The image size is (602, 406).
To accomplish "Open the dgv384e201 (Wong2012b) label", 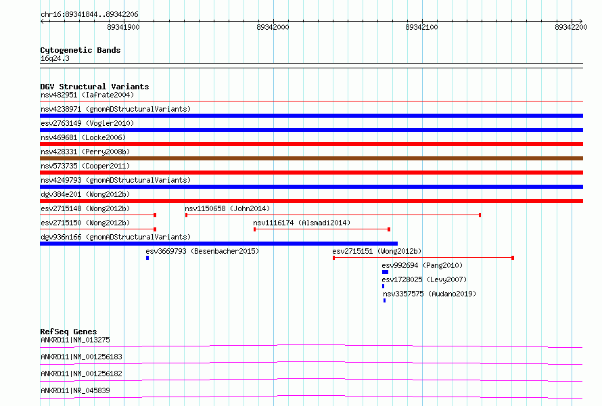I will pyautogui.click(x=85, y=194).
